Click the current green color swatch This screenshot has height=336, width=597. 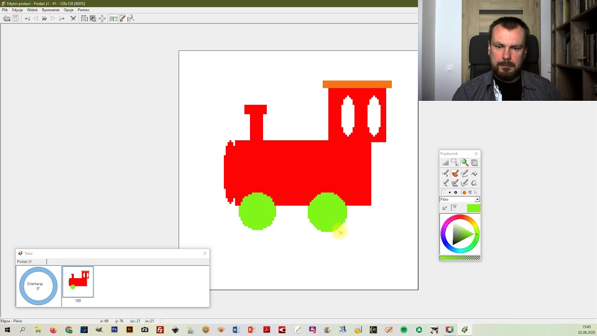[x=473, y=208]
